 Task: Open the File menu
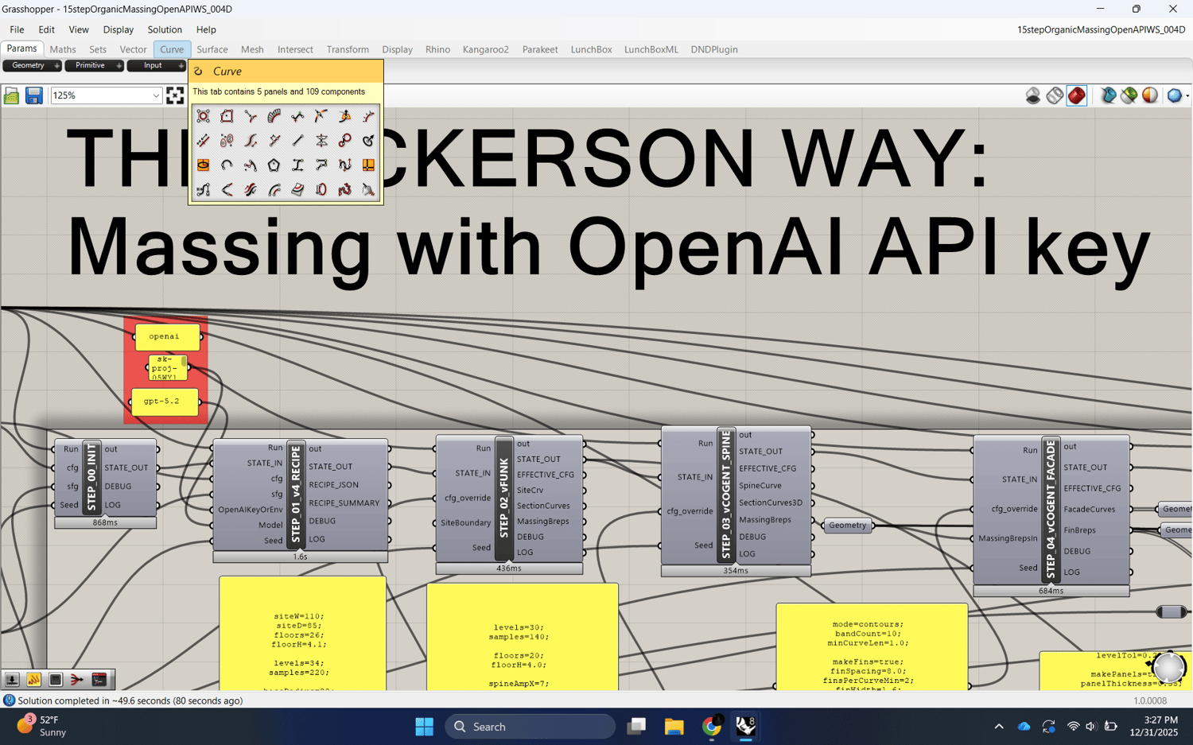pos(17,29)
